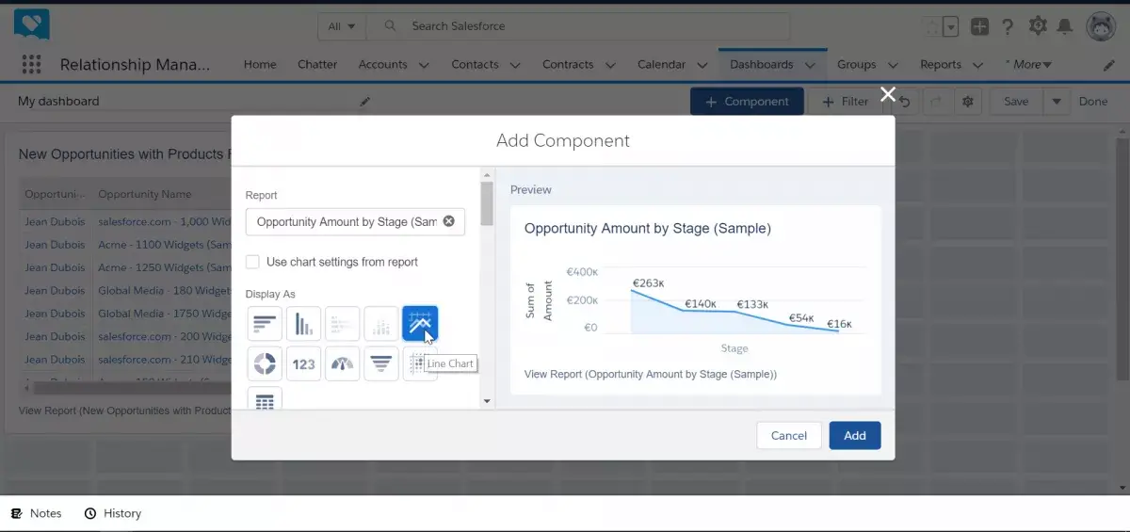Expand the Groups tab dropdown
Screen dimensions: 1130x532
(x=892, y=65)
